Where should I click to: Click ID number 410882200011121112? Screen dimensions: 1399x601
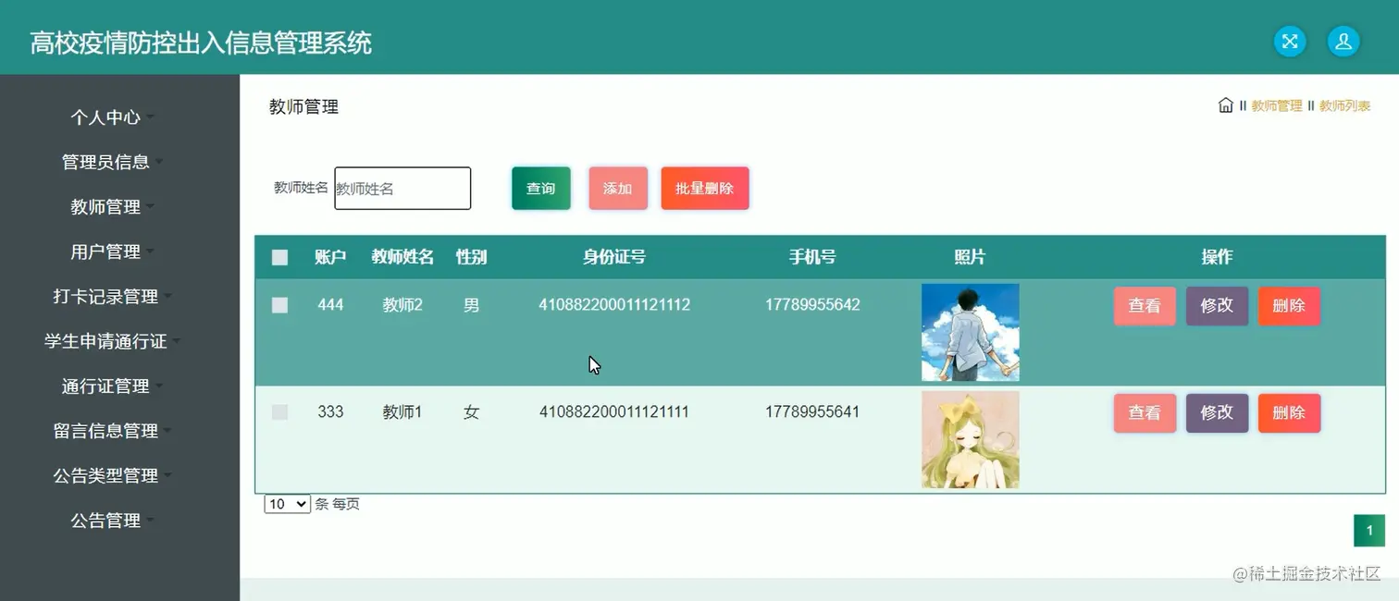614,305
